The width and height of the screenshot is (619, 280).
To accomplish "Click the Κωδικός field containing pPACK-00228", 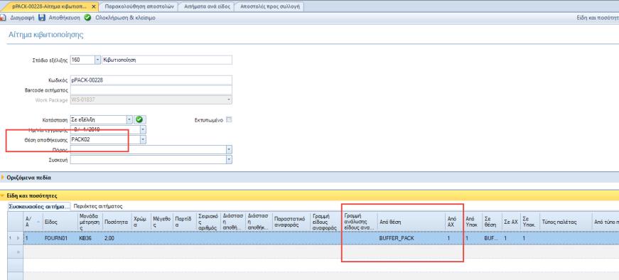I will [x=151, y=80].
